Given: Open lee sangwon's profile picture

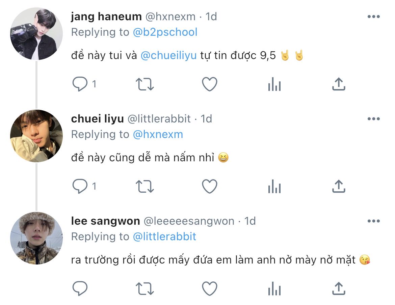Looking at the screenshot, I should click(x=36, y=238).
